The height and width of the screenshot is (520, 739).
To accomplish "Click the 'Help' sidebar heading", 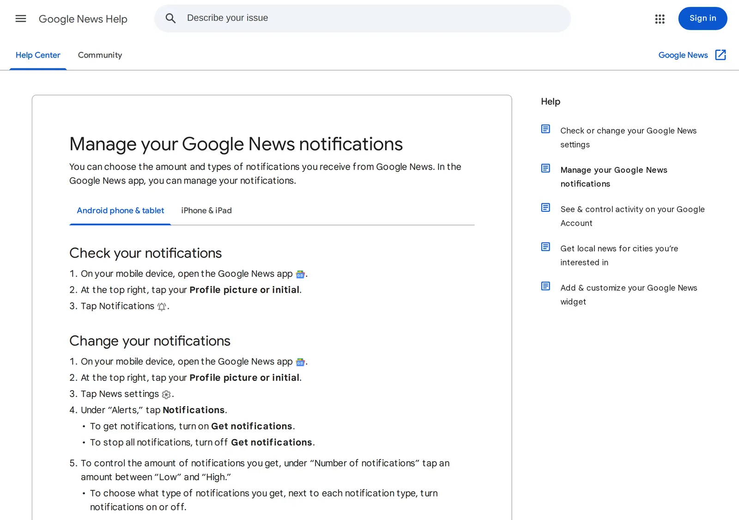I will 551,102.
